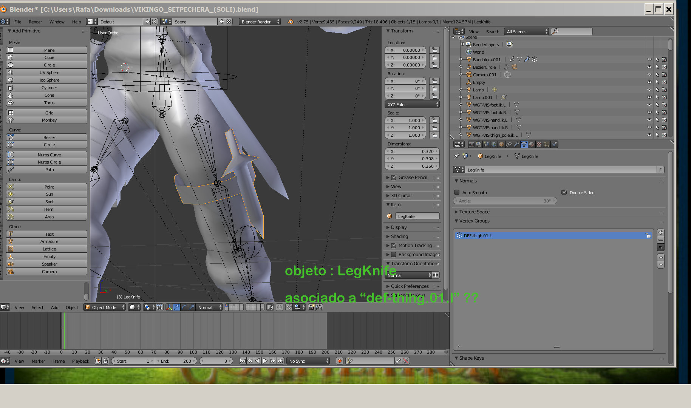Image resolution: width=691 pixels, height=408 pixels.
Task: Open the Modifiers properties tab (wrench icon)
Action: [x=516, y=144]
